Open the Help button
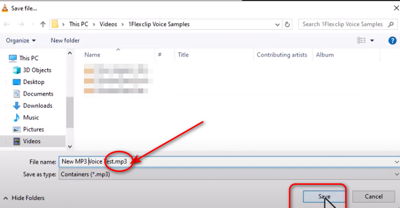400x208 pixels. (x=393, y=41)
